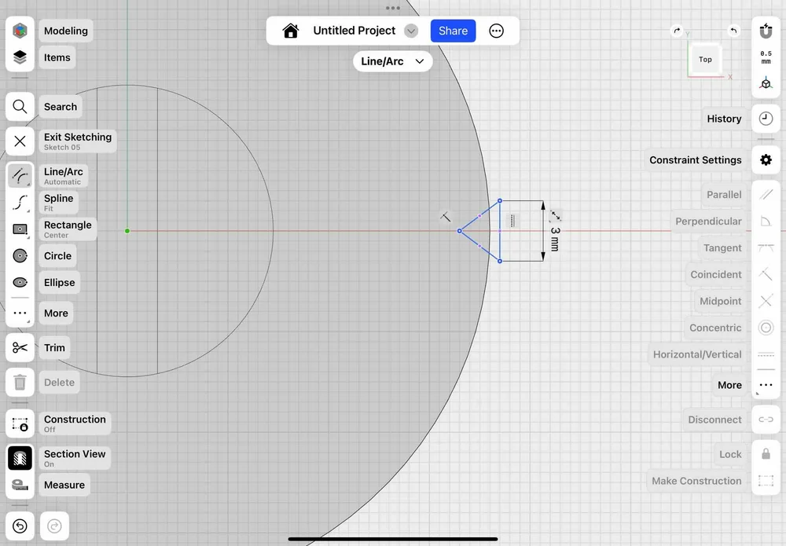The image size is (786, 546).
Task: Open the project options ellipsis menu
Action: tap(496, 31)
